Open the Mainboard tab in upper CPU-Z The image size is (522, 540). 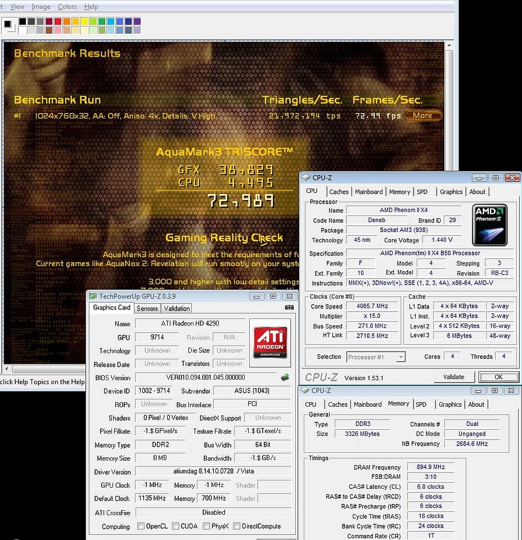[368, 192]
